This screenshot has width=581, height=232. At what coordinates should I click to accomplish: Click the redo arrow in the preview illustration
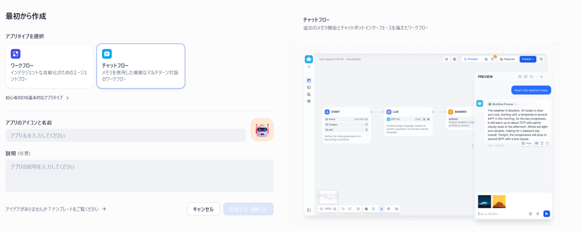click(350, 209)
